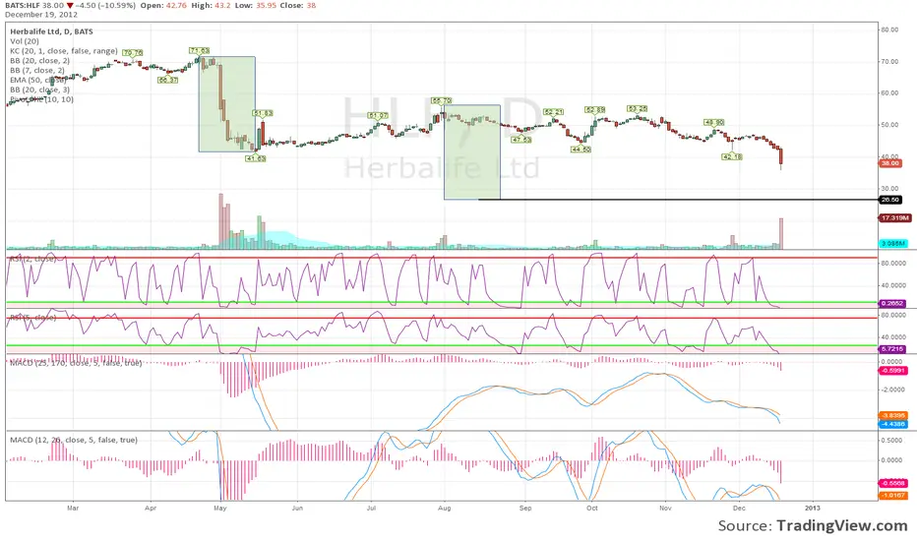
Task: Click the 41.63 pivot low label
Action: point(256,158)
